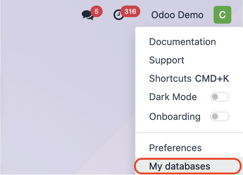Enable the Dark Mode toggle switch

220,97
